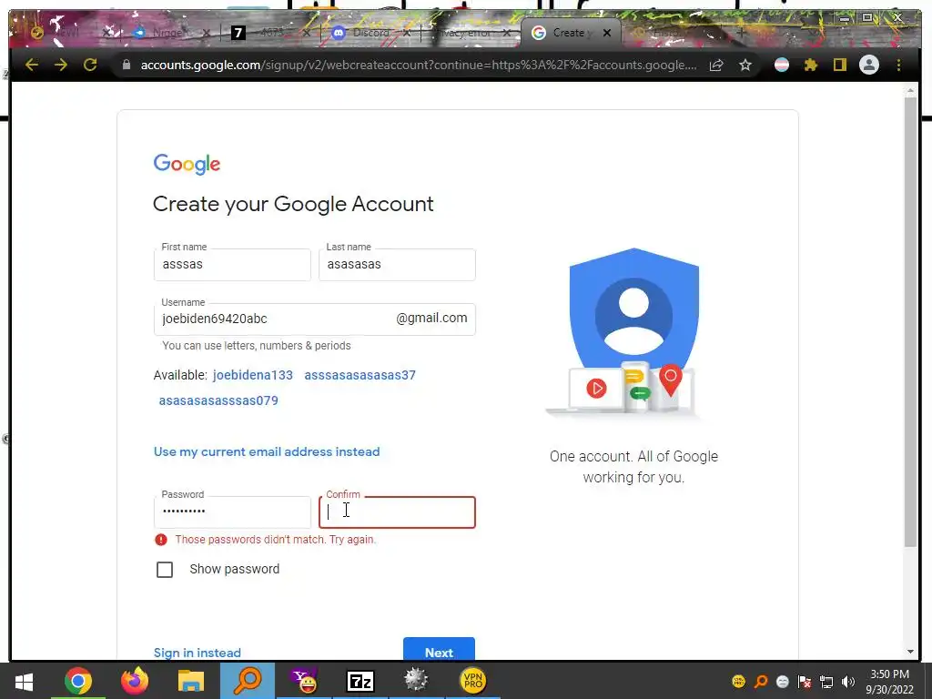
Task: Click the volume speaker tray icon
Action: point(848,682)
